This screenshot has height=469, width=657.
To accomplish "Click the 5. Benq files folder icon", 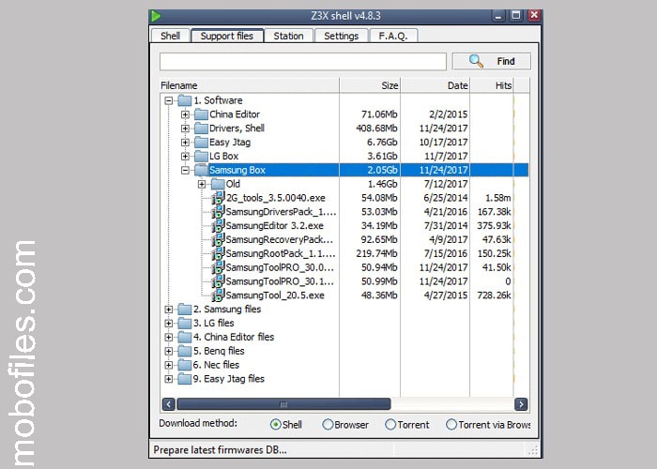I will (185, 351).
